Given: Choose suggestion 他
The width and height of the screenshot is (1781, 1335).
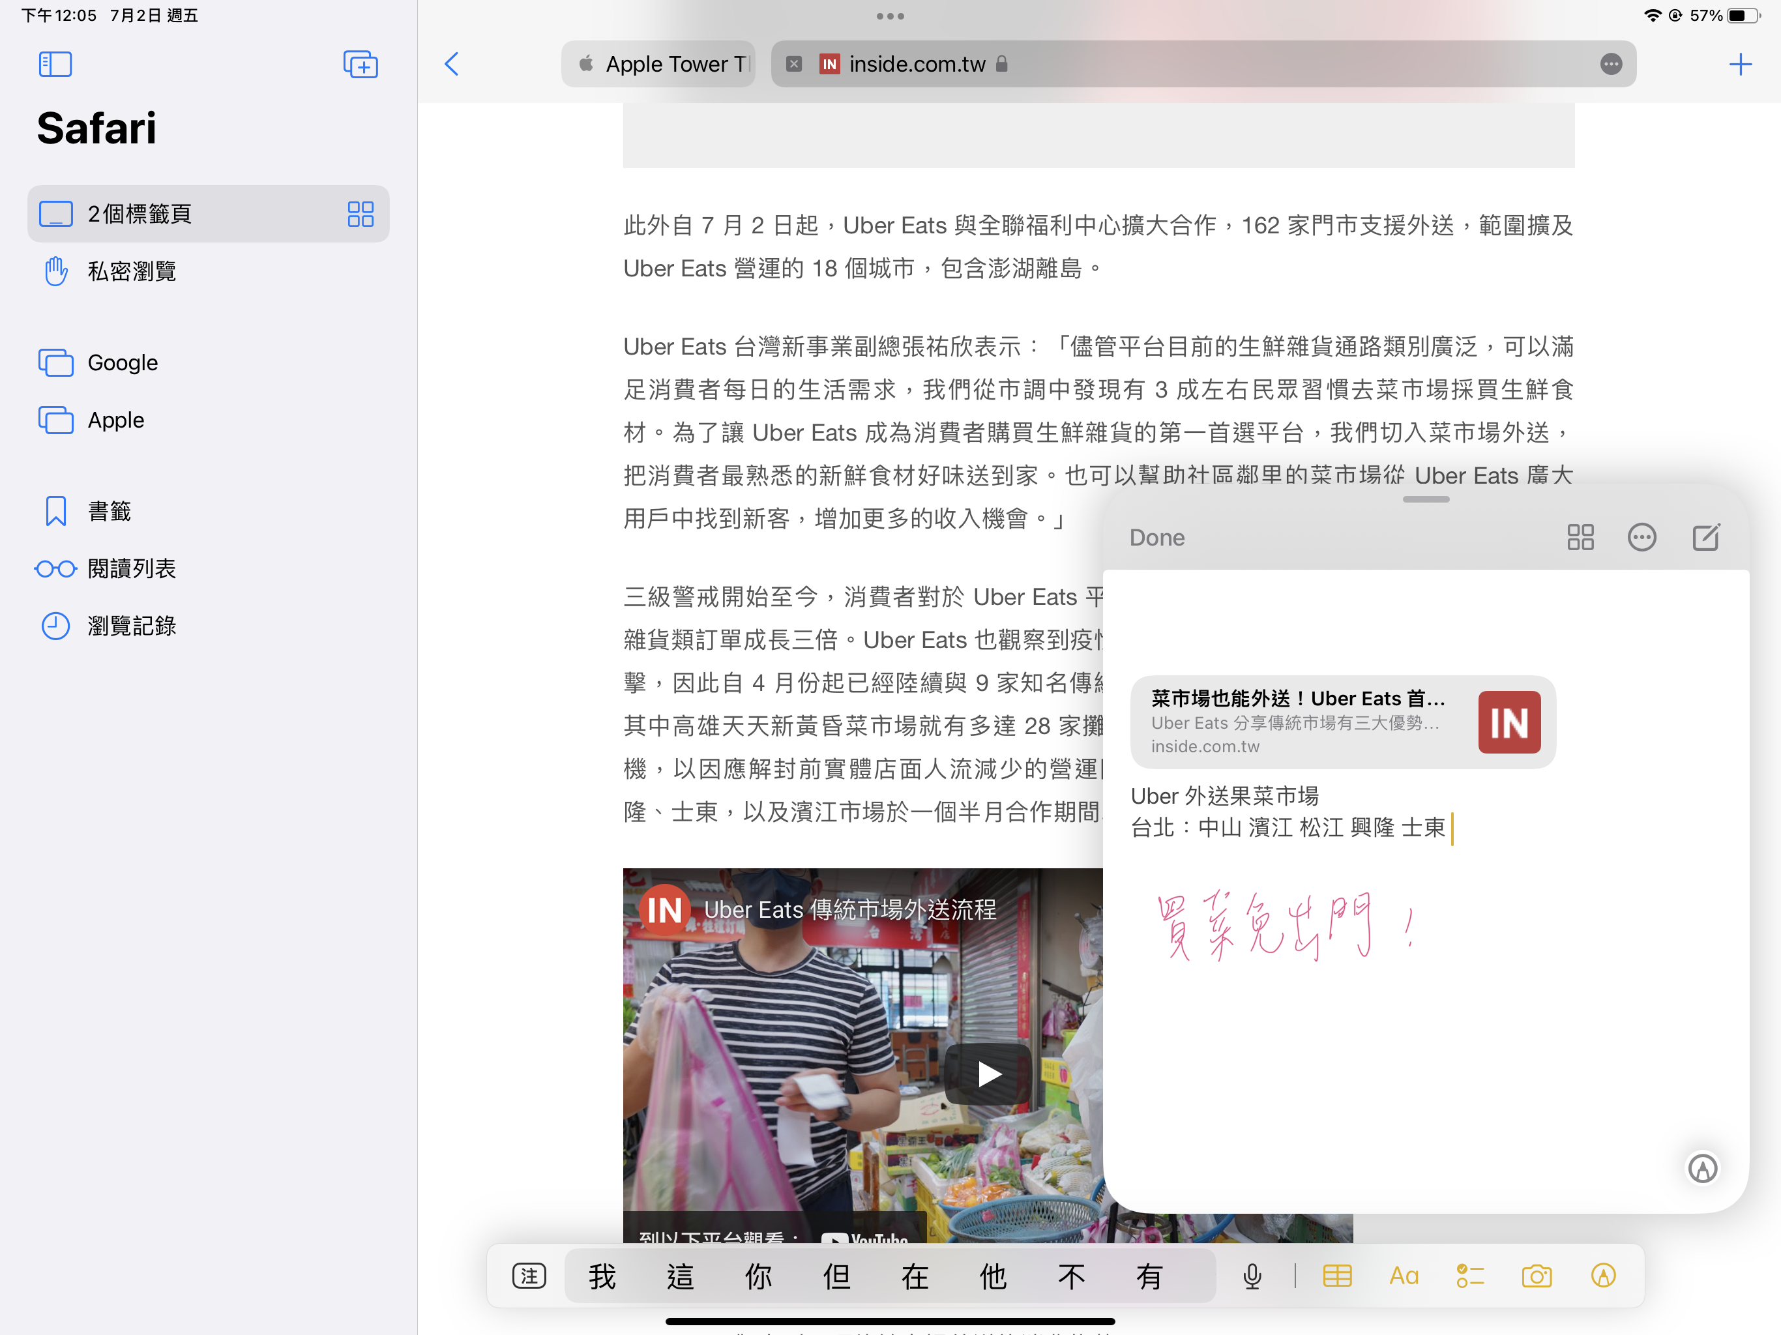Looking at the screenshot, I should click(993, 1276).
